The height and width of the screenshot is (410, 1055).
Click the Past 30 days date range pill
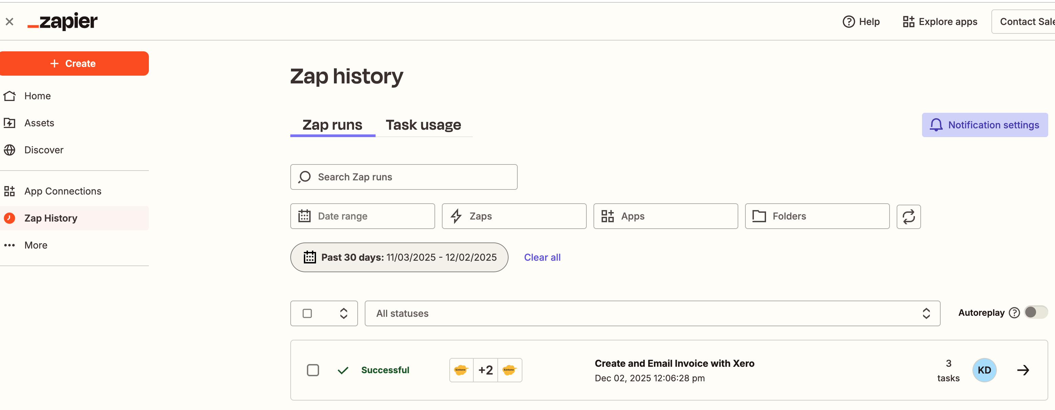(x=399, y=257)
